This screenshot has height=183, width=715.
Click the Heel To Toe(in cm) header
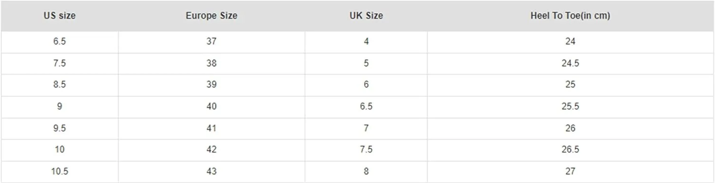(571, 16)
